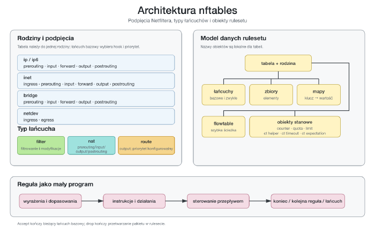Click the teal 'nat' chain type box

coord(92,146)
